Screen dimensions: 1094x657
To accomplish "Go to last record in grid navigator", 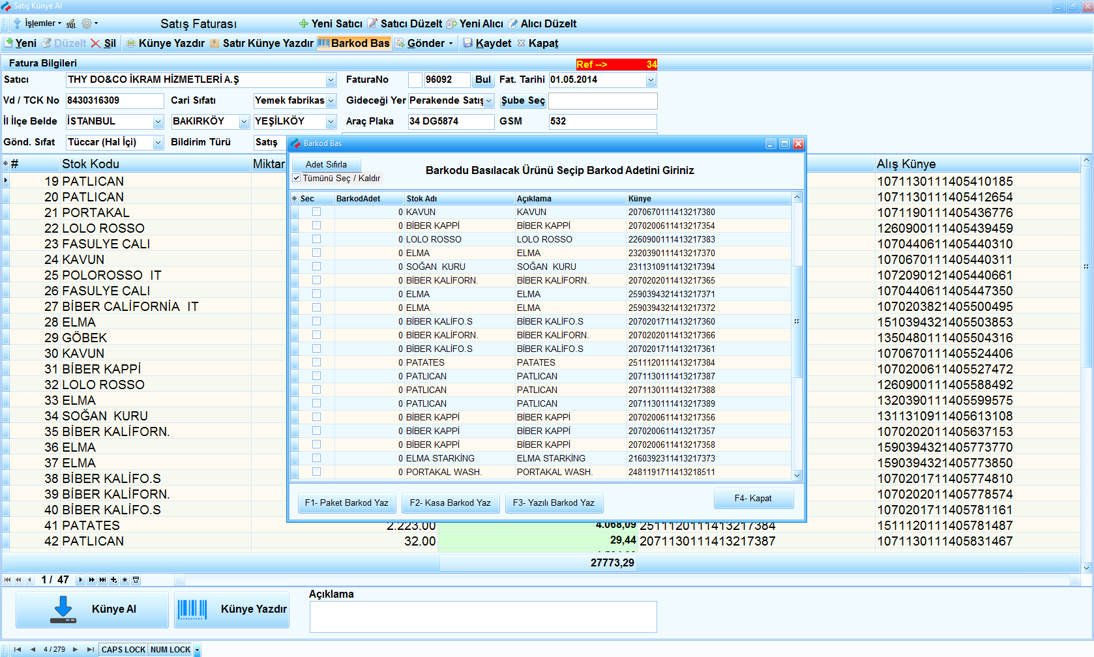I will [103, 579].
